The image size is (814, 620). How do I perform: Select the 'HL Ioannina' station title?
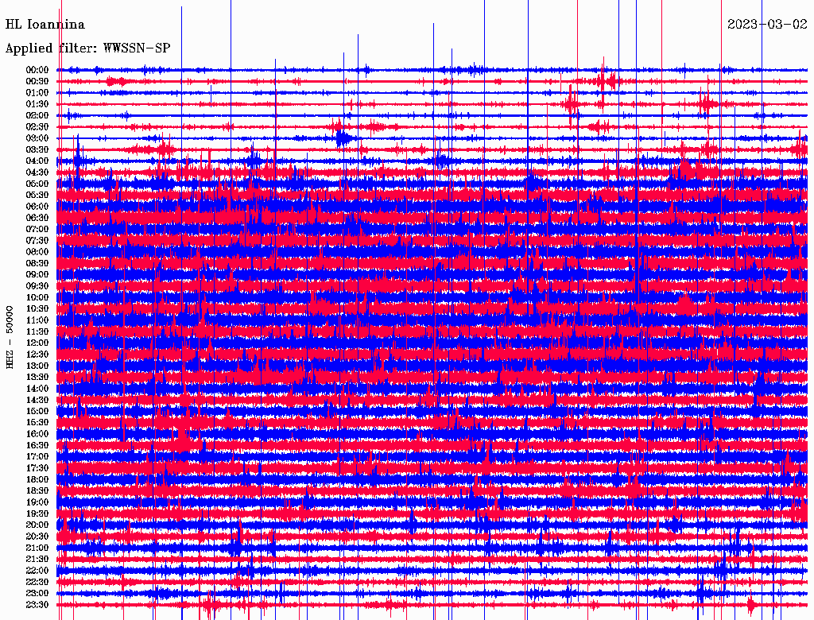pos(45,25)
